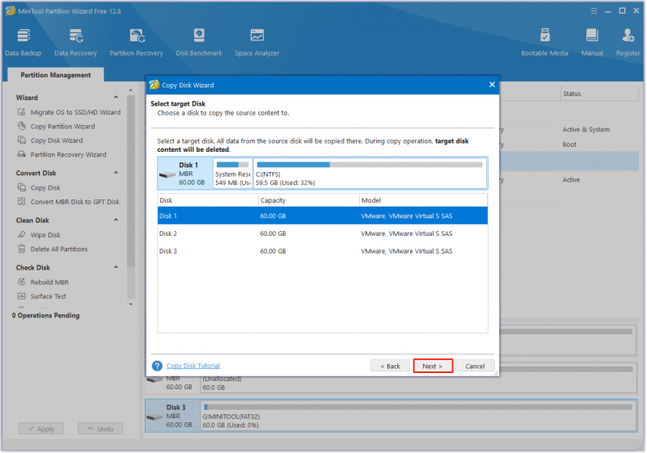Open the Copy Disk Tutorial link
647x453 pixels.
point(193,366)
